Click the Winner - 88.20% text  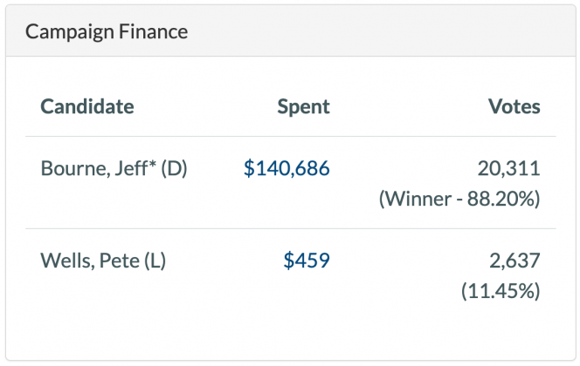point(459,199)
